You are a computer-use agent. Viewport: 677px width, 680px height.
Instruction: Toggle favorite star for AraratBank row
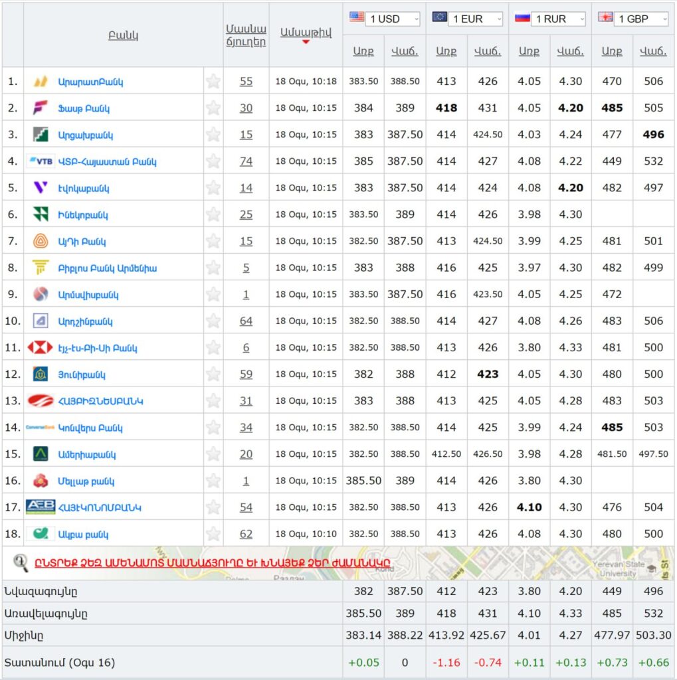(213, 82)
